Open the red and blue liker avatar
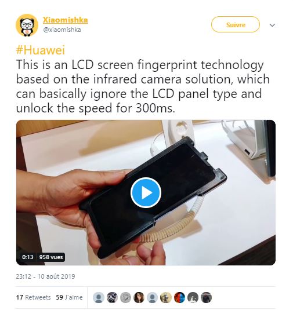293x310 pixels. pos(179,298)
